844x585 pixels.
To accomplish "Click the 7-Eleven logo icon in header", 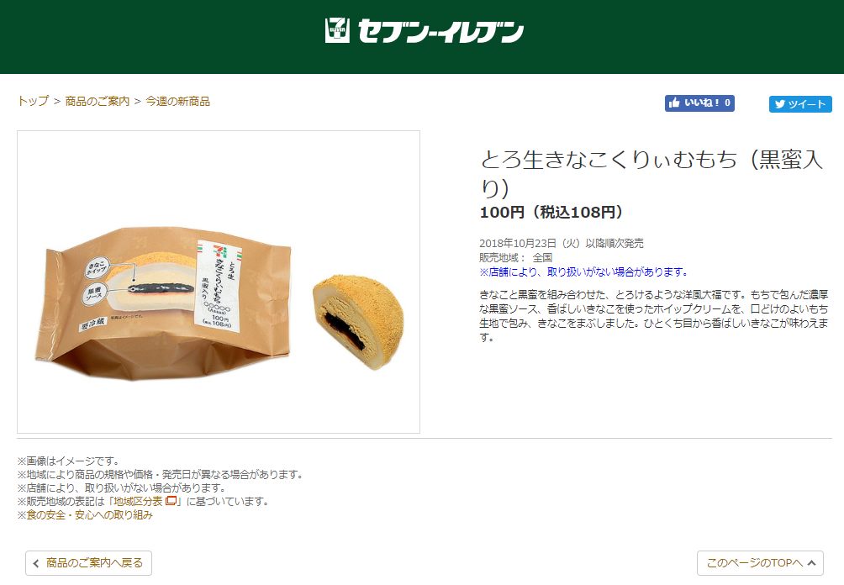I will click(x=337, y=30).
